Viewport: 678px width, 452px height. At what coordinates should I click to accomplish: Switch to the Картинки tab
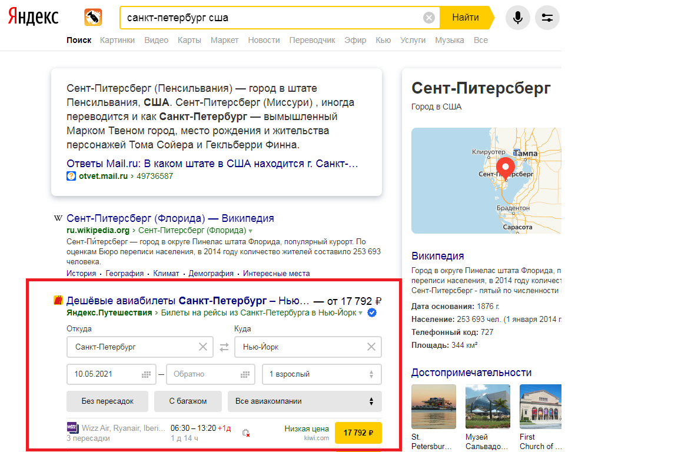[x=117, y=40]
